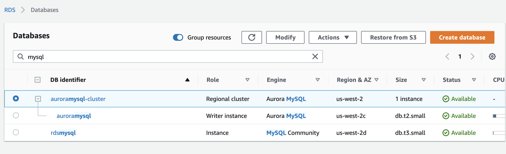Click the green check beside auroramysql-cluster status

(446, 99)
